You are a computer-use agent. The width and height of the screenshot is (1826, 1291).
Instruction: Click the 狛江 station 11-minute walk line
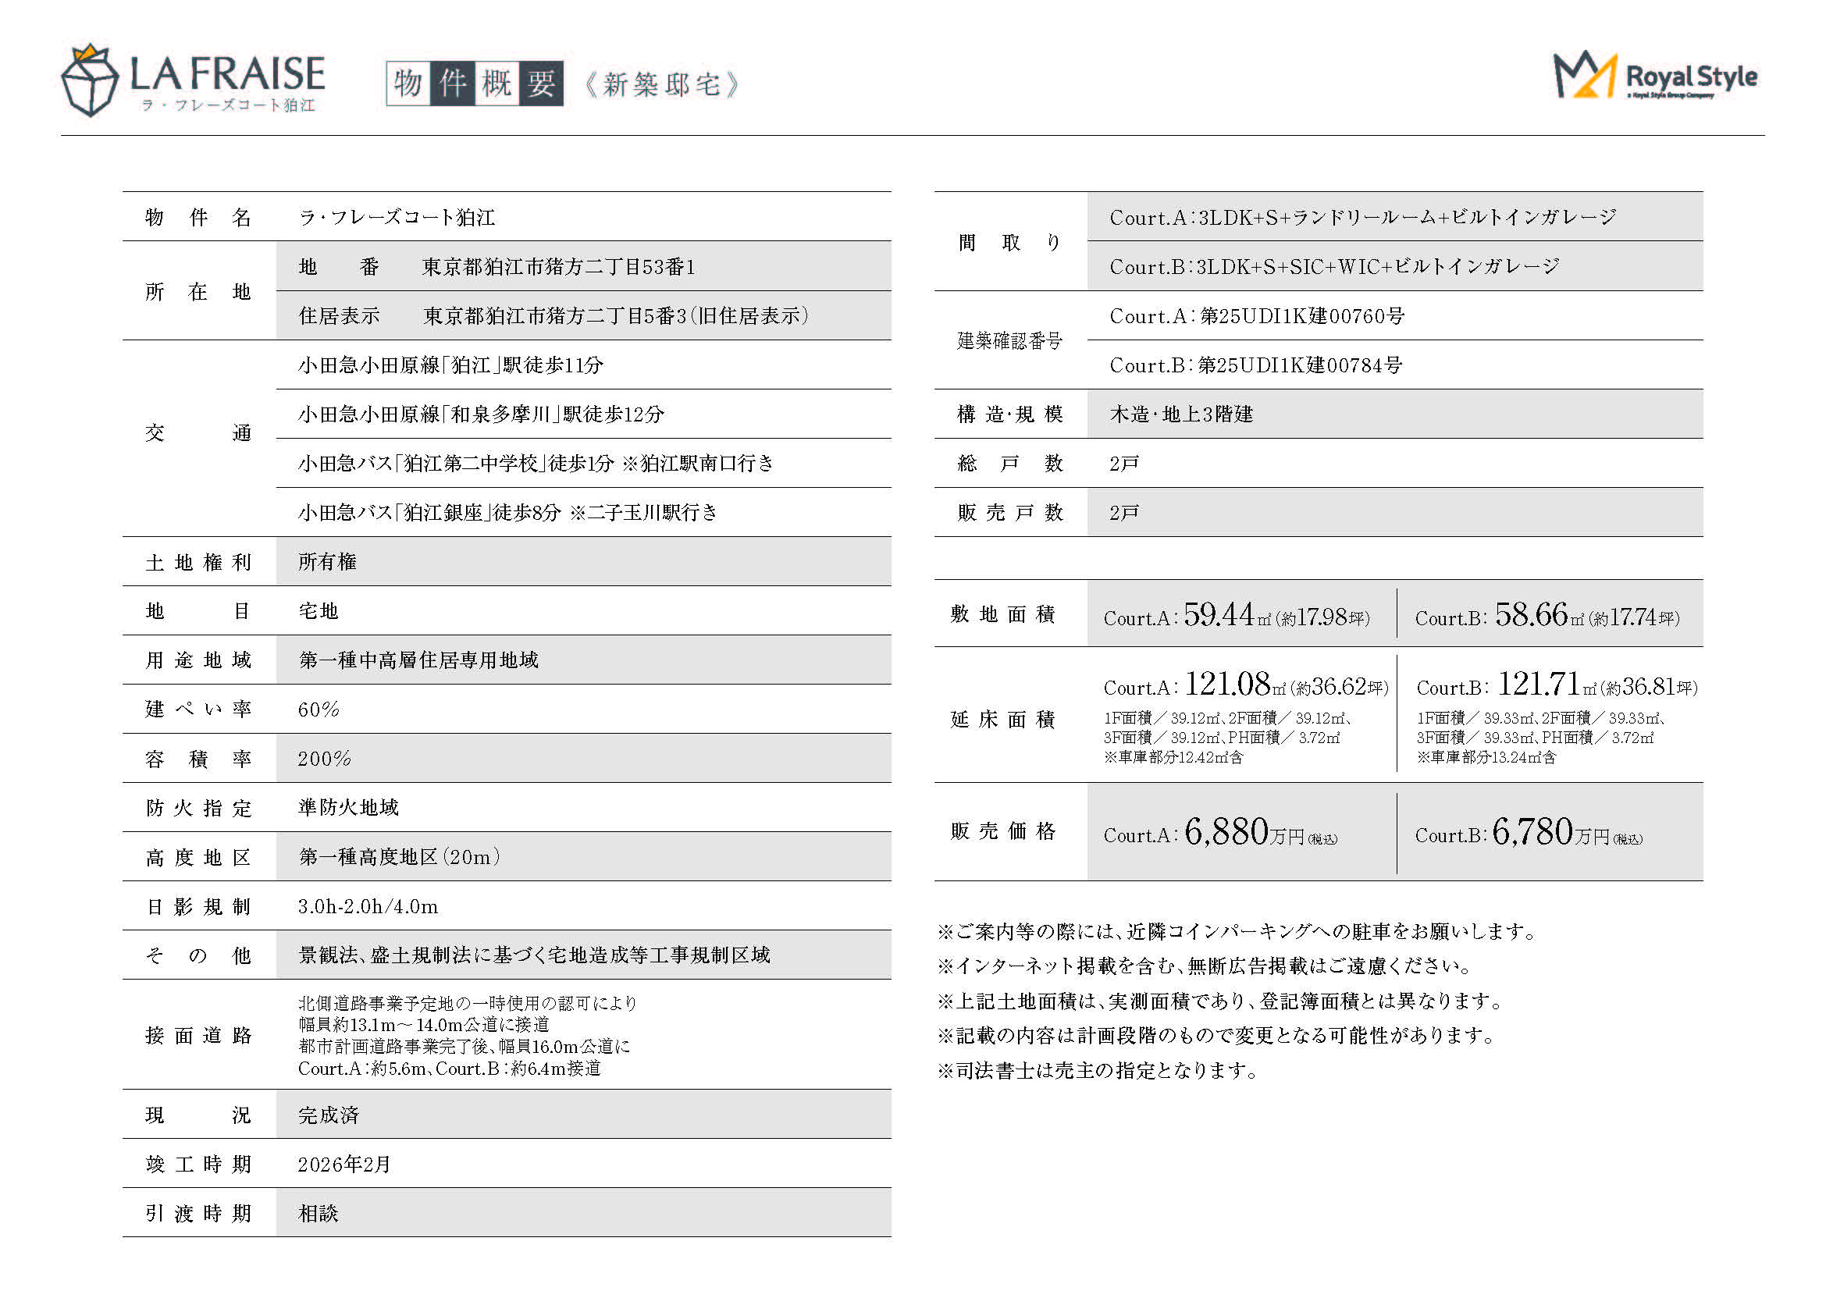pos(450,365)
